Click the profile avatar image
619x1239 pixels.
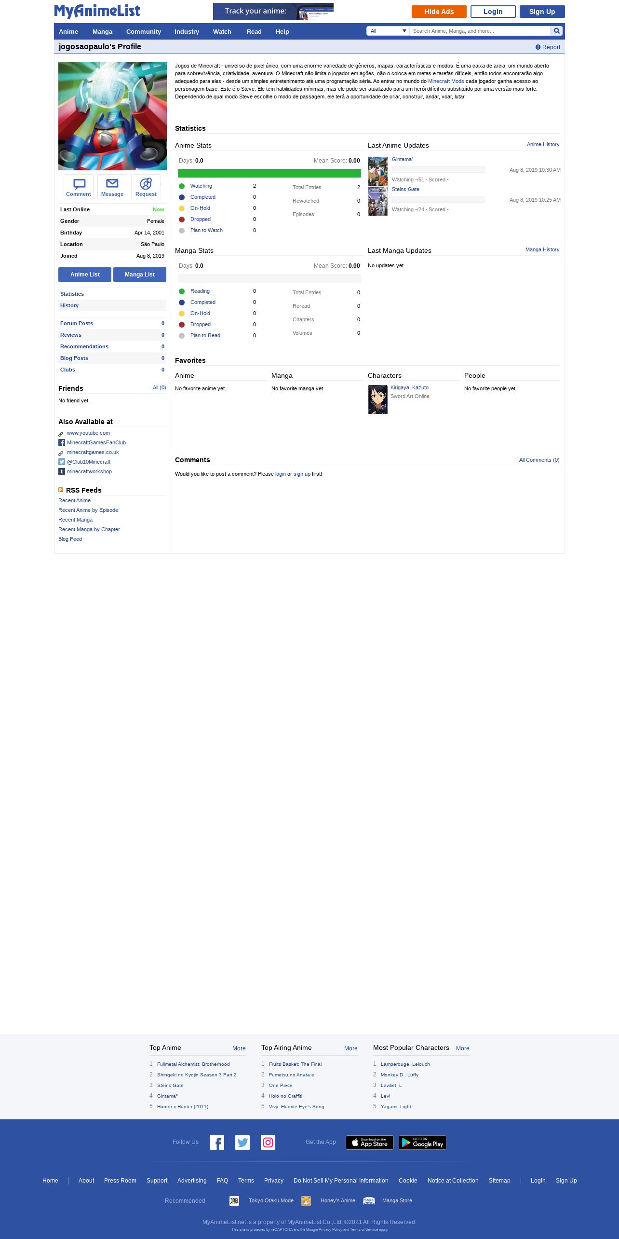(112, 116)
